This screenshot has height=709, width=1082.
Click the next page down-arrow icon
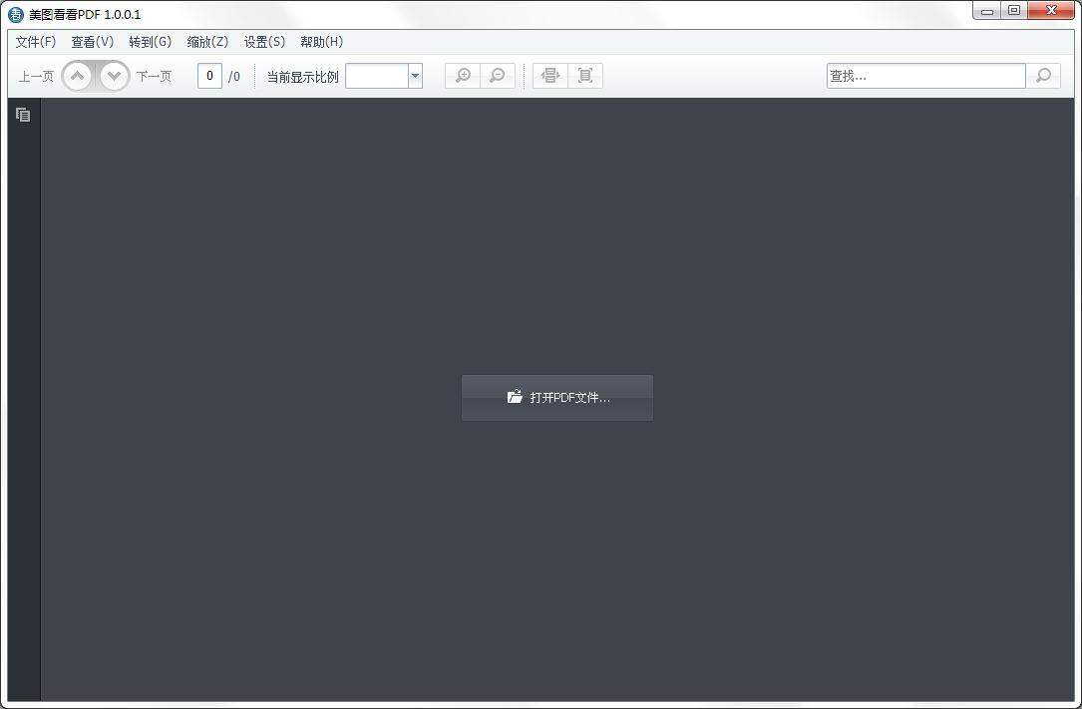[113, 75]
